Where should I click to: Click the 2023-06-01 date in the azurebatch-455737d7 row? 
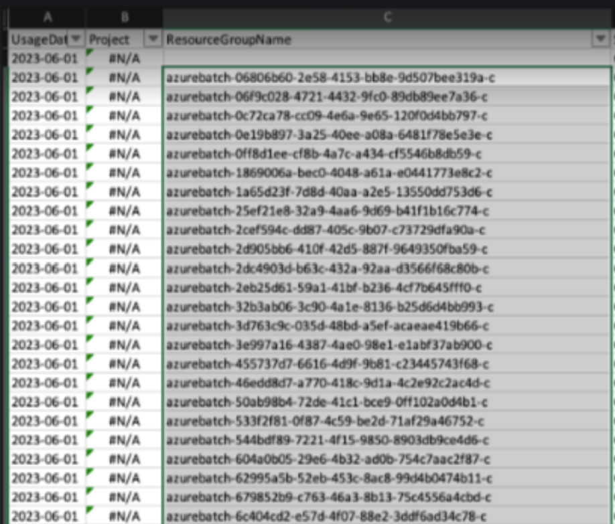coord(45,364)
